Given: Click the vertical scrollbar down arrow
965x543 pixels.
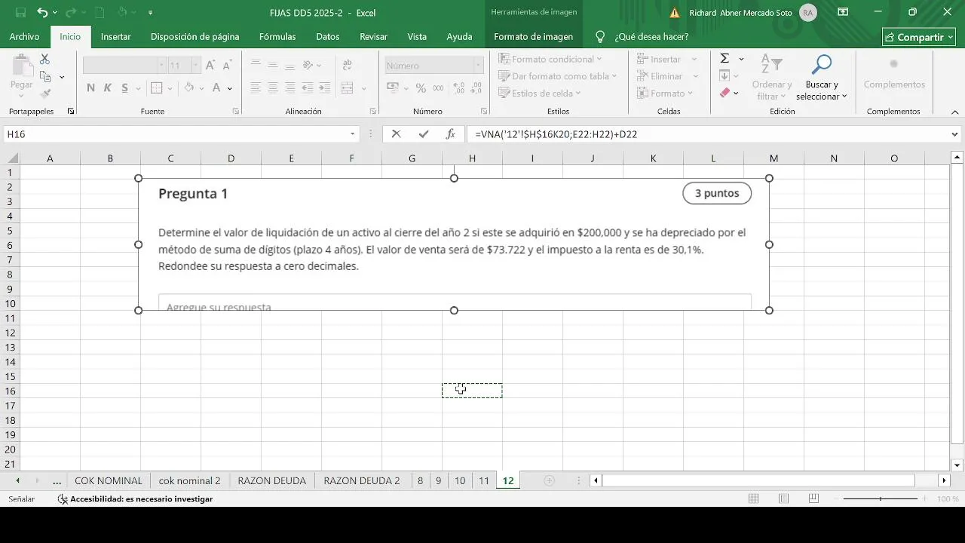Looking at the screenshot, I should tap(957, 465).
